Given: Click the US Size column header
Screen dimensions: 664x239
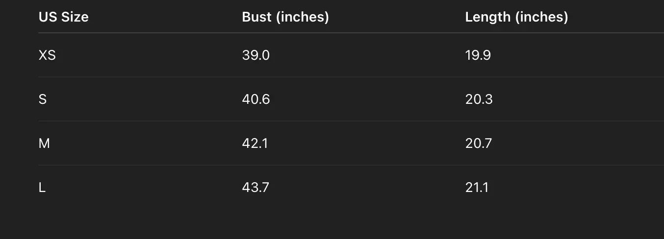Looking at the screenshot, I should point(64,17).
